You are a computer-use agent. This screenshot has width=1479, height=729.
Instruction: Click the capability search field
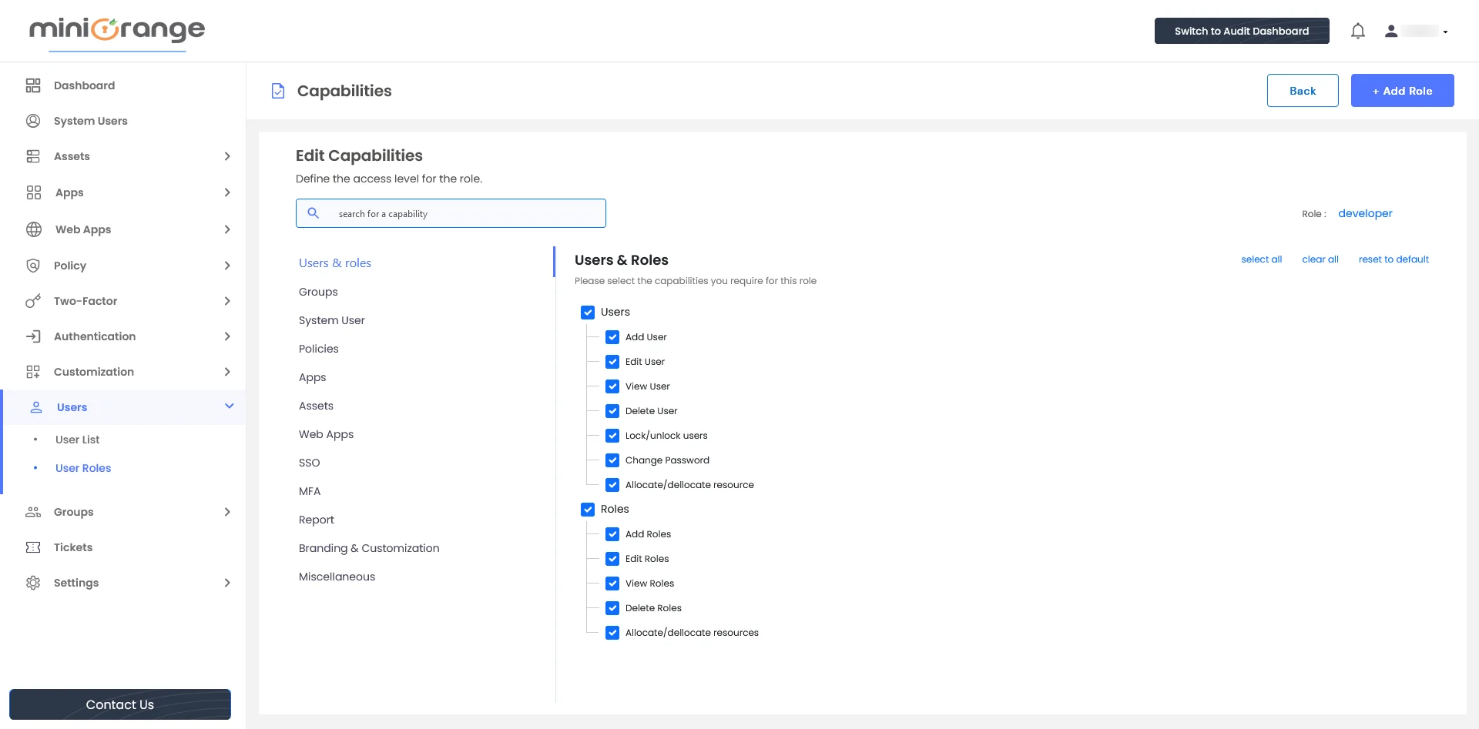(451, 213)
